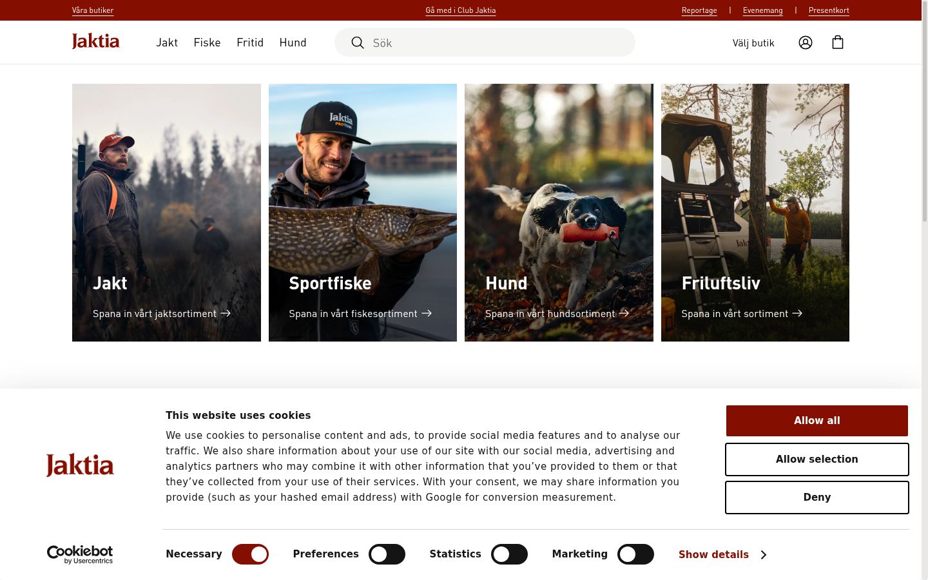Click the Spana in vårt hundsortiment text
The image size is (928, 580).
(x=550, y=314)
